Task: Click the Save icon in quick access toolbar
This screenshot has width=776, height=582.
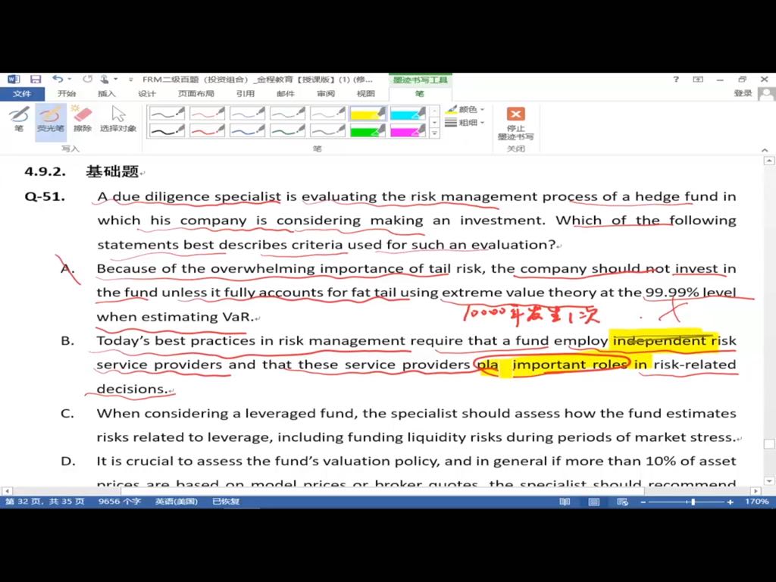Action: [x=36, y=79]
